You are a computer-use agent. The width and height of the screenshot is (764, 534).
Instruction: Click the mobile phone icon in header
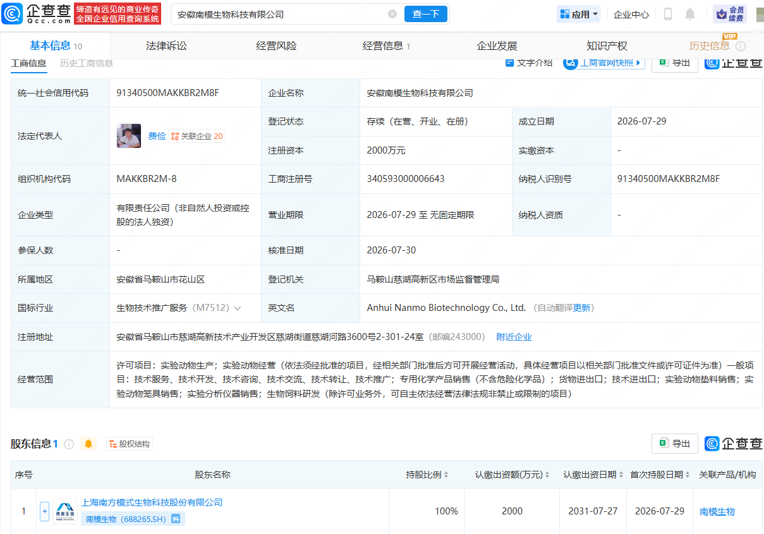tap(668, 14)
